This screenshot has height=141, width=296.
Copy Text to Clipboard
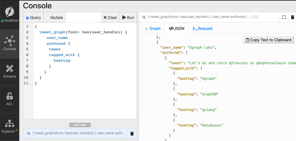click(x=269, y=40)
